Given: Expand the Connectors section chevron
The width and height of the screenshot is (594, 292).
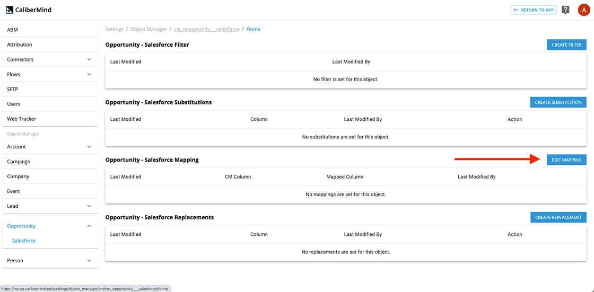Looking at the screenshot, I should point(89,59).
